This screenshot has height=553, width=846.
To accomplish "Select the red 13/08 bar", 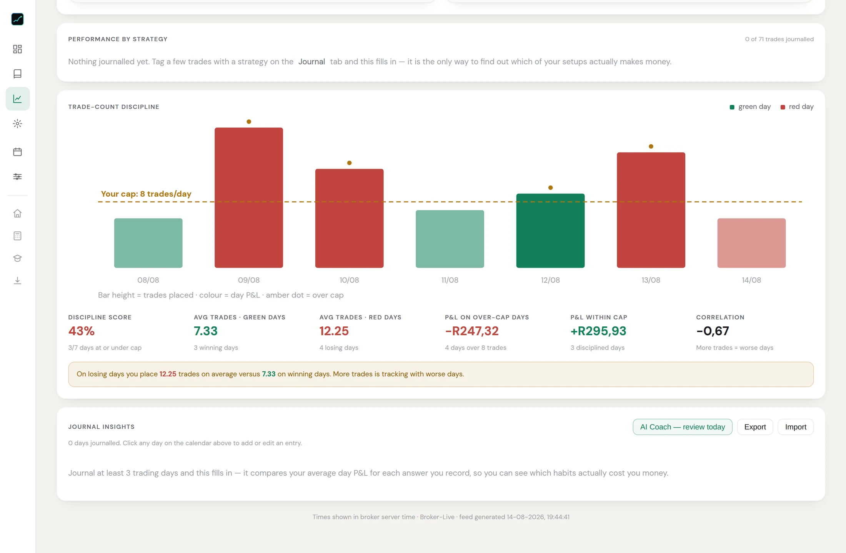I will click(x=651, y=210).
